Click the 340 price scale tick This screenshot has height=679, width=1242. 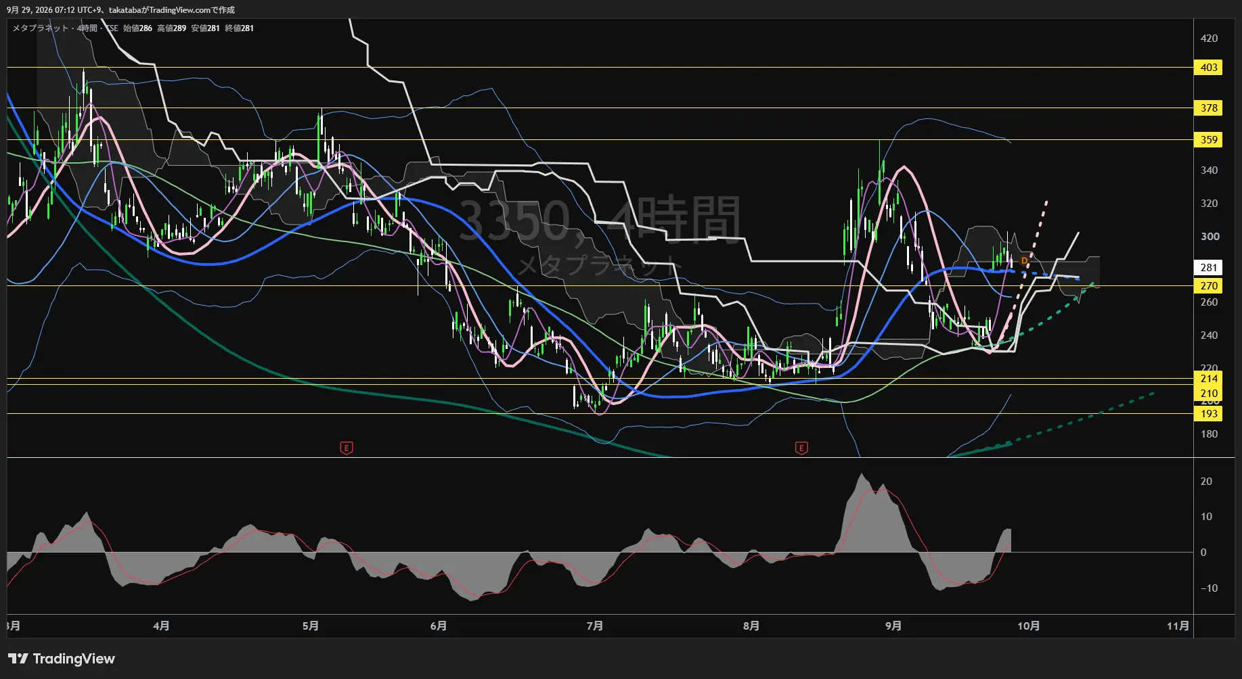pyautogui.click(x=1209, y=170)
